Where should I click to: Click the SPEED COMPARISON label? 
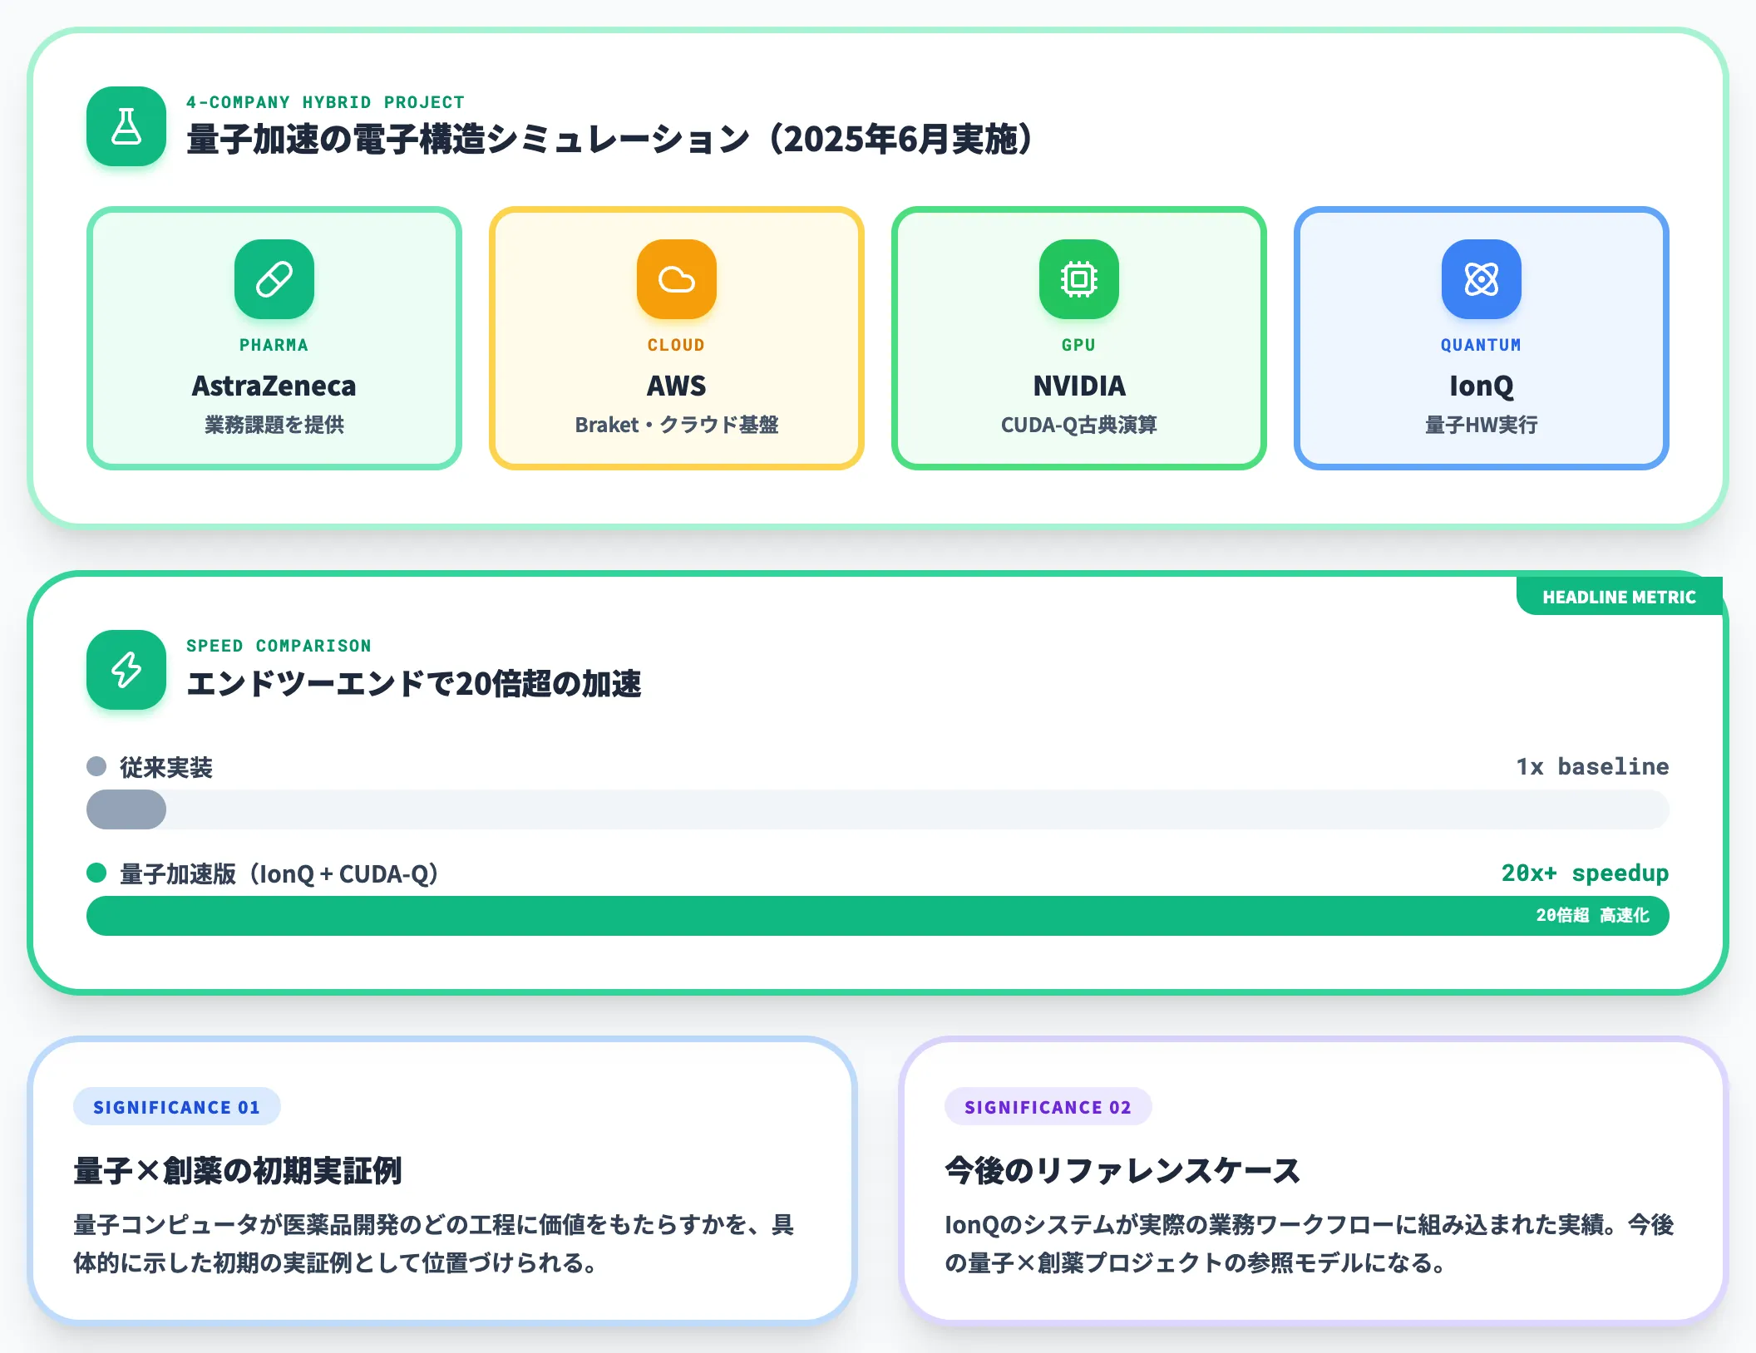pos(279,646)
